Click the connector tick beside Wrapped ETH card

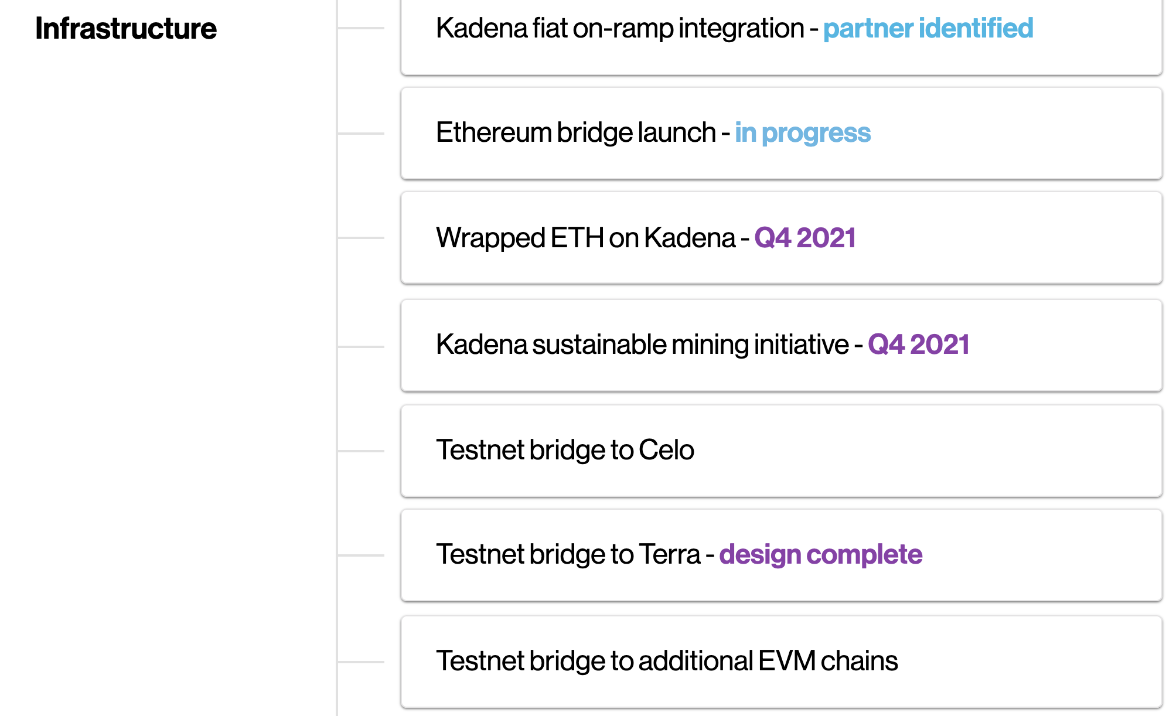pyautogui.click(x=361, y=238)
